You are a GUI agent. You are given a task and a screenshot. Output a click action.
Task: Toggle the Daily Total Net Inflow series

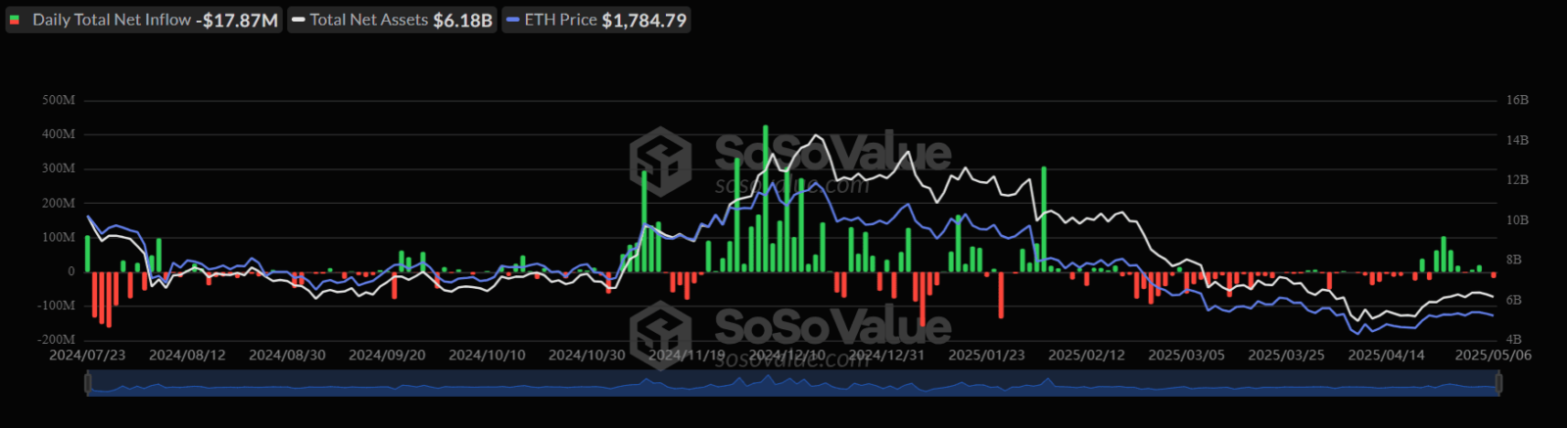pos(144,20)
